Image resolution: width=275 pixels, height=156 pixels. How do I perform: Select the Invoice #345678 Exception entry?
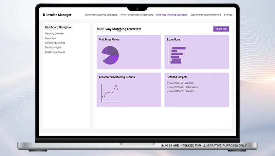181,91
